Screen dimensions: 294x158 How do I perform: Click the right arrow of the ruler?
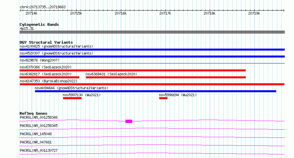point(283,11)
